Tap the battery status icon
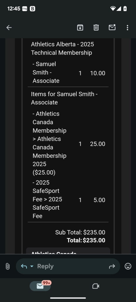This screenshot has height=302, width=136. (125, 9)
